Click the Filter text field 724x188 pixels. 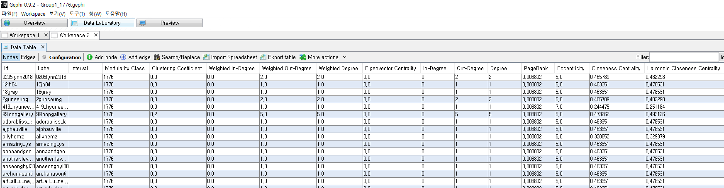click(x=683, y=57)
